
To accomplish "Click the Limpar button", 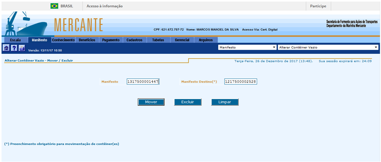I will coord(225,102).
